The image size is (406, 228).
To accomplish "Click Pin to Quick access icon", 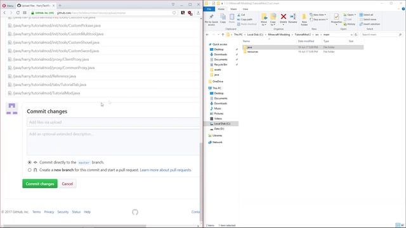I will [x=211, y=20].
